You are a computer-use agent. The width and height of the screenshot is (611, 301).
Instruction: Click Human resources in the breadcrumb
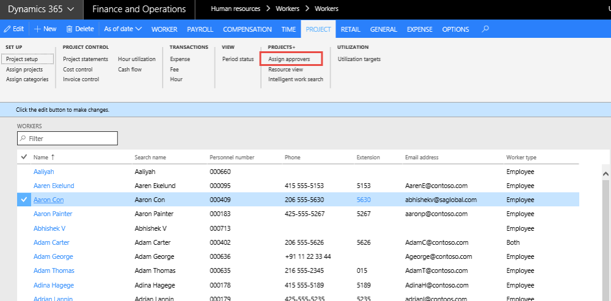235,9
